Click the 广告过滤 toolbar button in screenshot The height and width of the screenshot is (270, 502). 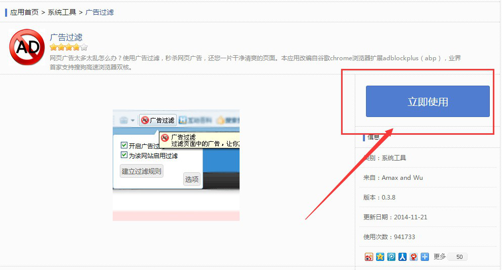[158, 120]
